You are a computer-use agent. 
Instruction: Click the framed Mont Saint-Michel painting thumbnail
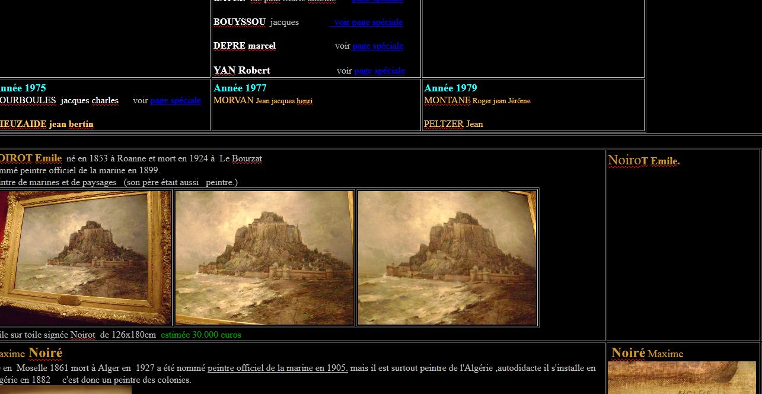click(85, 258)
